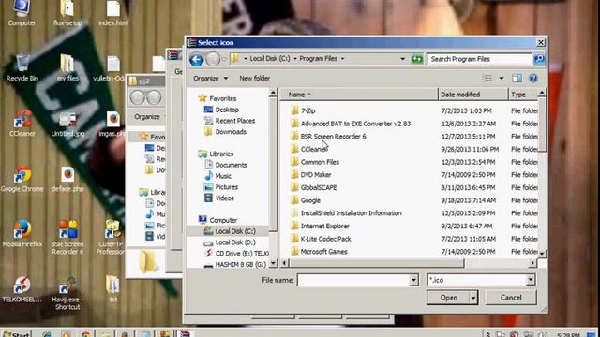Select Documents under Libraries
The width and height of the screenshot is (600, 337).
click(x=231, y=165)
